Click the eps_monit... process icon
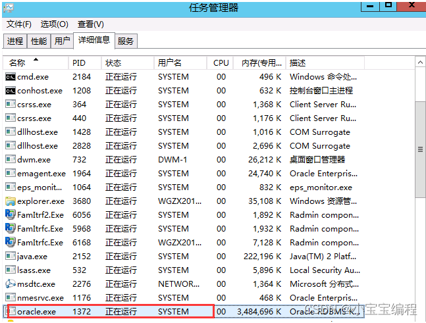 coord(11,187)
